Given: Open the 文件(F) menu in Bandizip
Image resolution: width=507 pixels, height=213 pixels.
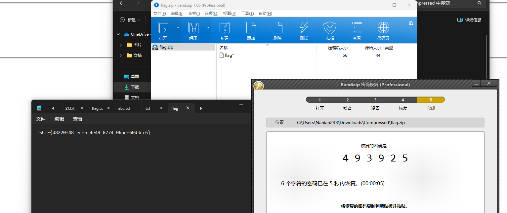Looking at the screenshot, I should click(x=160, y=14).
